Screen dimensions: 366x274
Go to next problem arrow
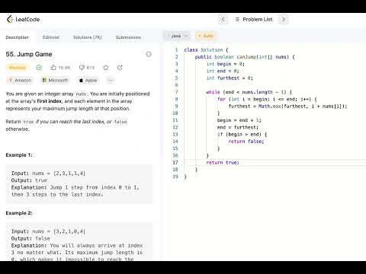(284, 19)
